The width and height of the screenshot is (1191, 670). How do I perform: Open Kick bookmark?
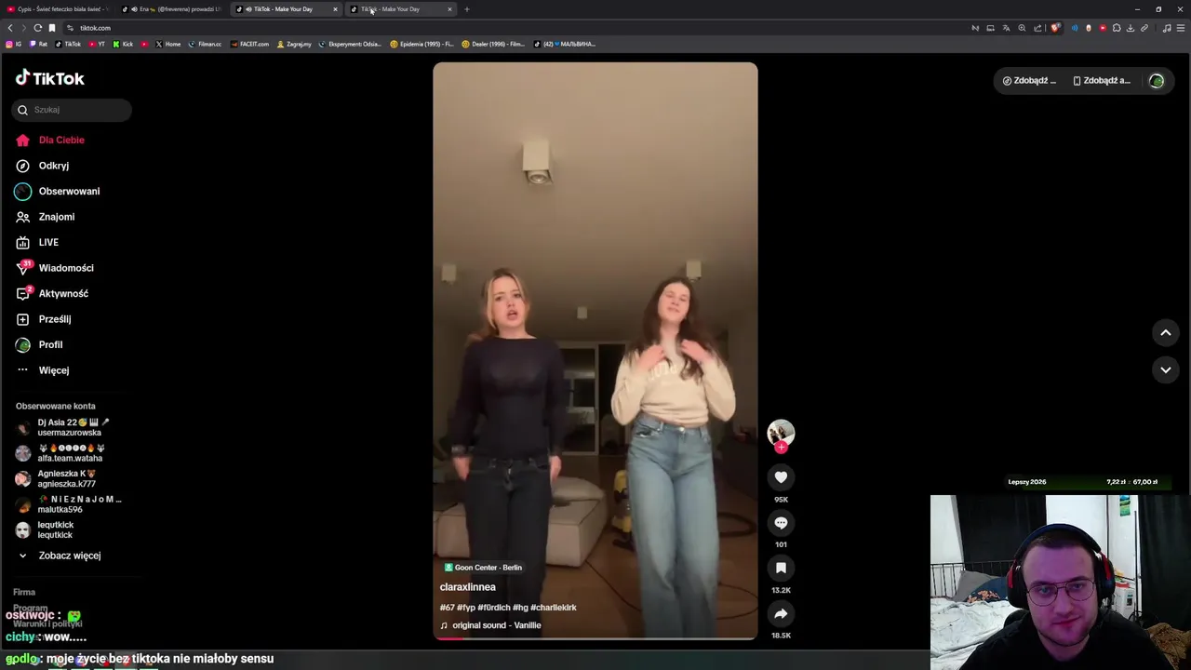pyautogui.click(x=124, y=44)
